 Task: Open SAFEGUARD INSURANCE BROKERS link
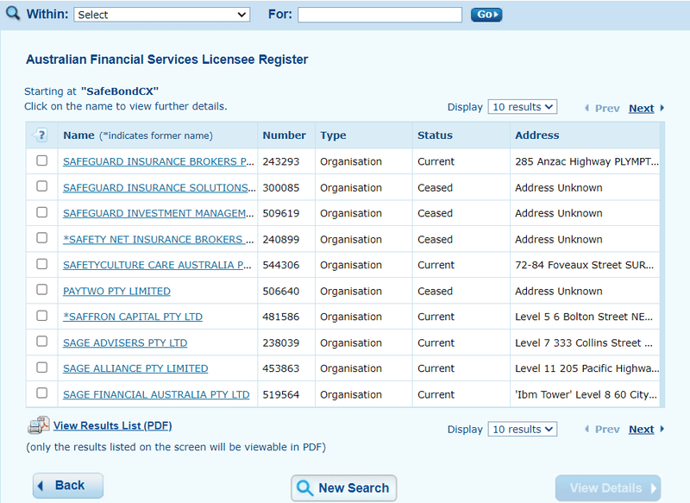pyautogui.click(x=159, y=161)
